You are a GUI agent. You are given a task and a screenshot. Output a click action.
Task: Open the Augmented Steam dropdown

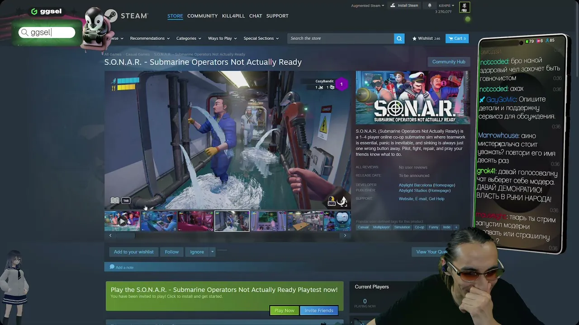click(368, 5)
